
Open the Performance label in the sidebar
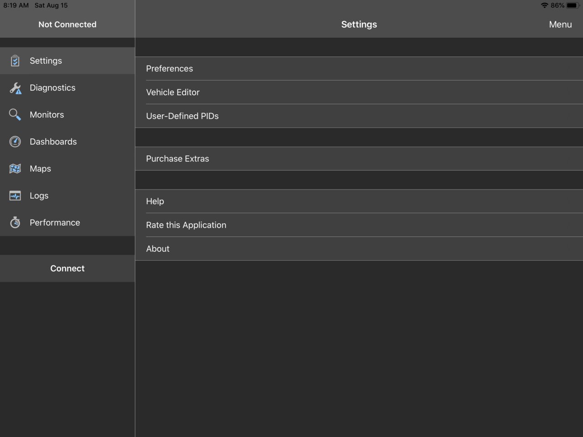point(55,223)
